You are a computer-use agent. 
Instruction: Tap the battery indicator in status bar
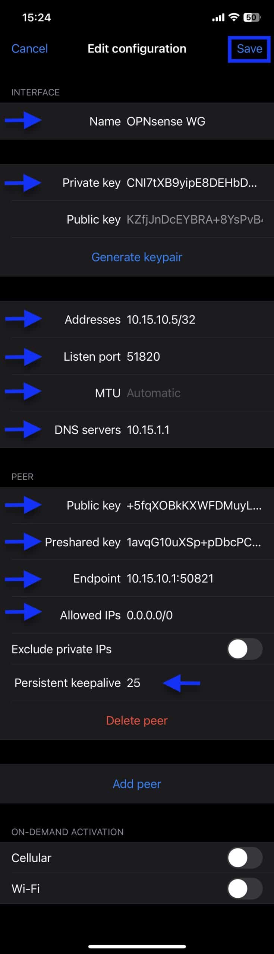click(x=252, y=17)
